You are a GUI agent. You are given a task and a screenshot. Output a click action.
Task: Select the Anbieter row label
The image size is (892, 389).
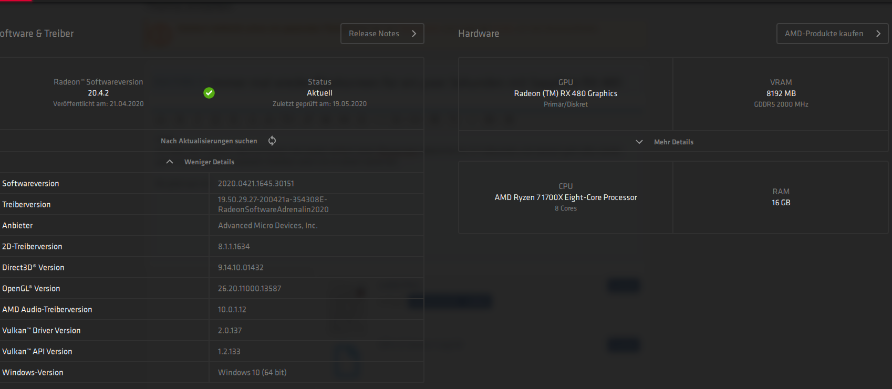(x=17, y=226)
